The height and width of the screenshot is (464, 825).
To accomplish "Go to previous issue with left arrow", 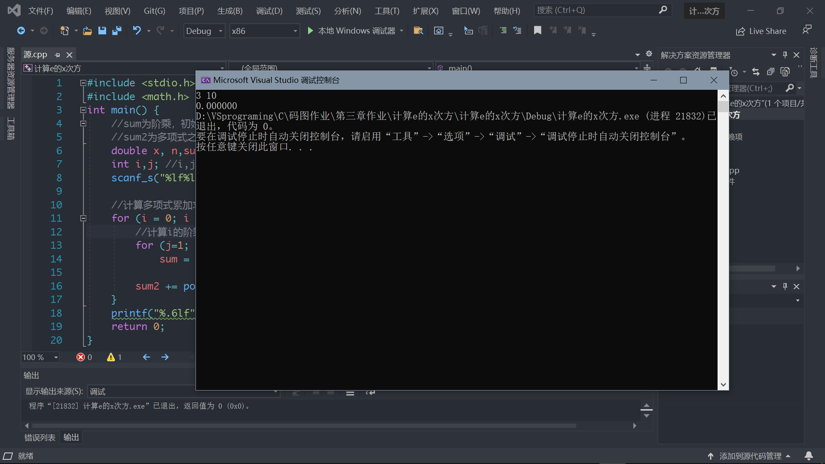I will point(147,357).
